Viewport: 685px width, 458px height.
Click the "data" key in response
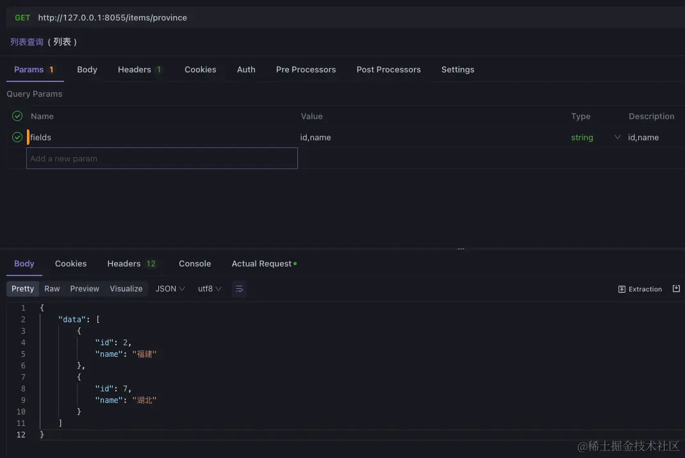point(72,319)
